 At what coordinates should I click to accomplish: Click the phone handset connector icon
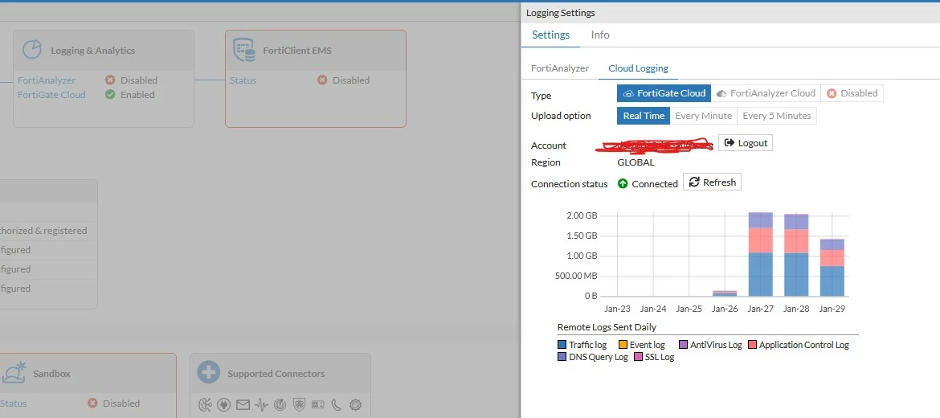click(337, 405)
